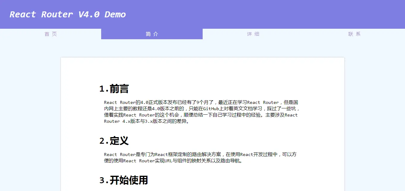Click the line starting 便的使用React Router实现URL

(174, 161)
